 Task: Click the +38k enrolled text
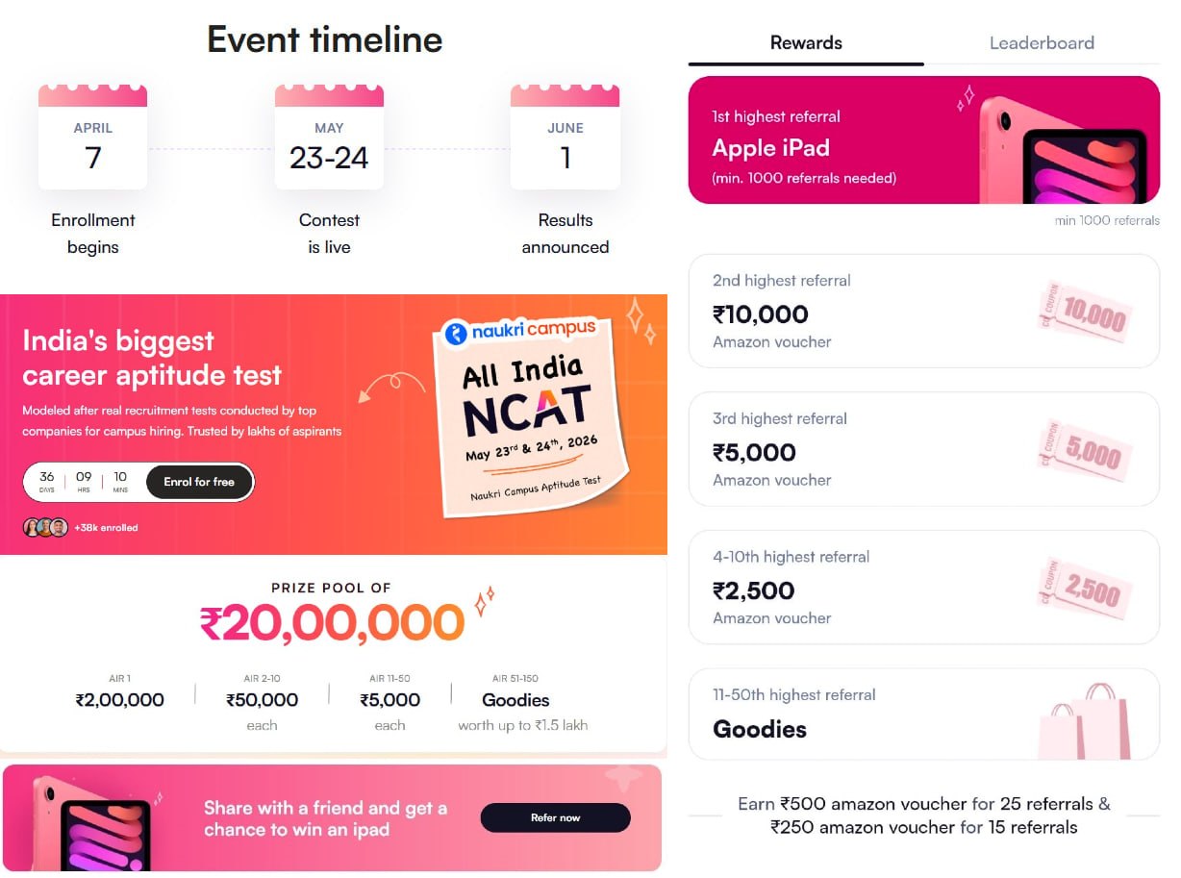pos(109,527)
